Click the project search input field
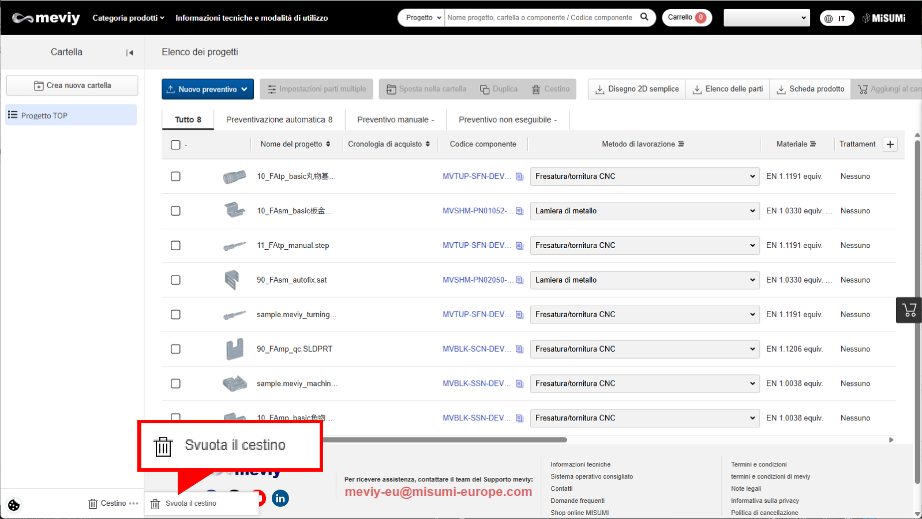The height and width of the screenshot is (519, 922). click(540, 18)
